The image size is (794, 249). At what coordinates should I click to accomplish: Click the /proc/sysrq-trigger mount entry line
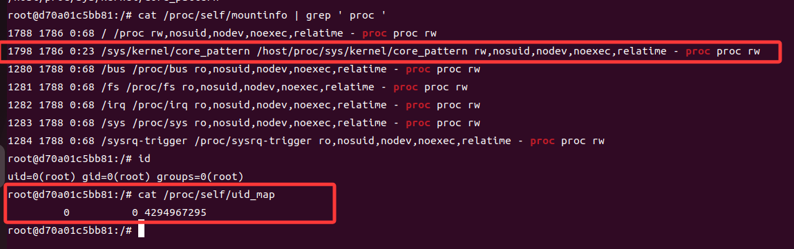tap(306, 141)
